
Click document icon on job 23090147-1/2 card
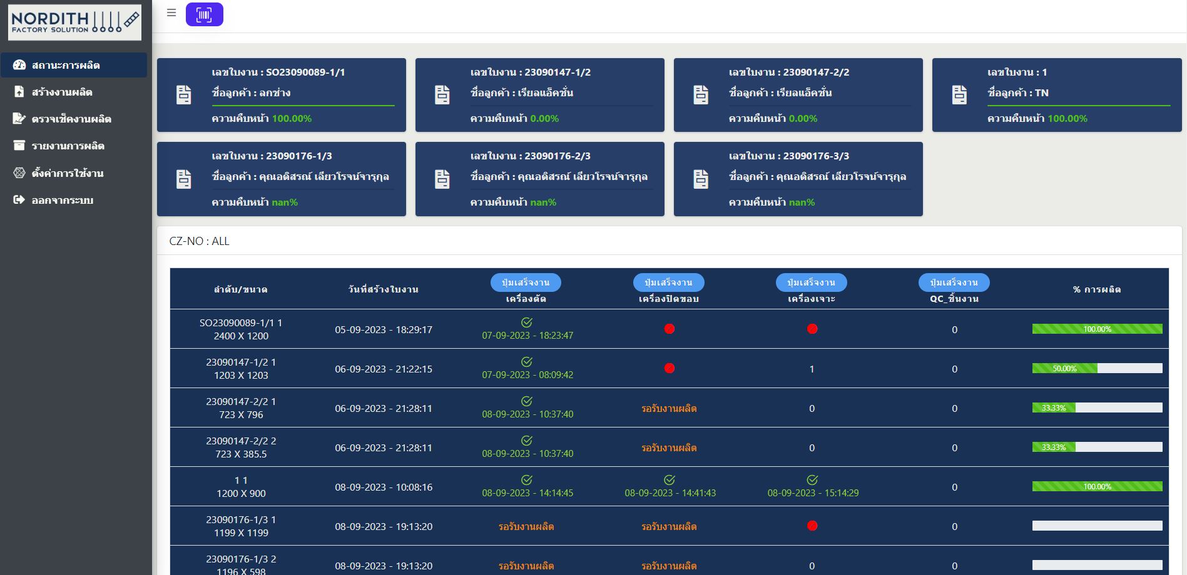tap(442, 95)
